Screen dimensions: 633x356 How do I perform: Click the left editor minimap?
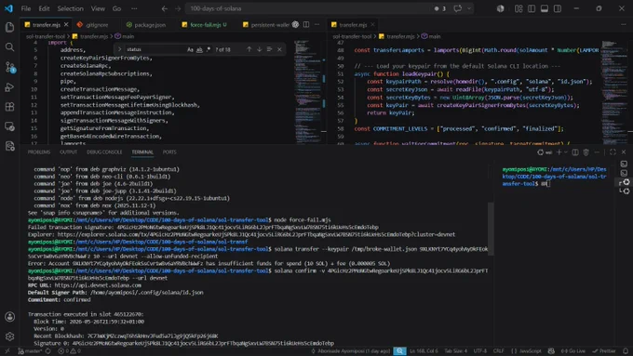tap(307, 91)
